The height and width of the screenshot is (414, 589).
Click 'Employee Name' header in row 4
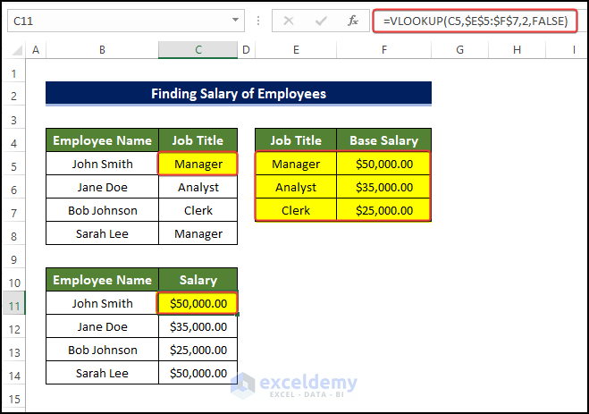[102, 140]
